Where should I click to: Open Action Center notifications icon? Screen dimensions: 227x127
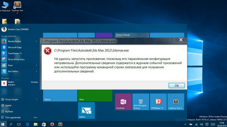(x=207, y=124)
